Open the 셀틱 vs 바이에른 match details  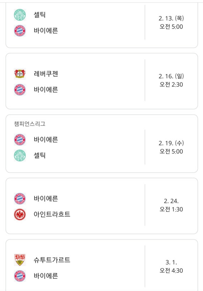coord(101,23)
